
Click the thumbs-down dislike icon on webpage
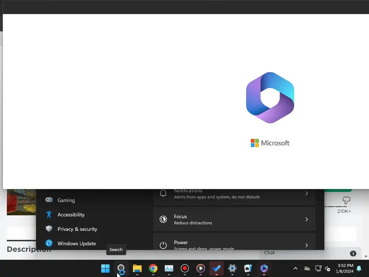click(346, 201)
